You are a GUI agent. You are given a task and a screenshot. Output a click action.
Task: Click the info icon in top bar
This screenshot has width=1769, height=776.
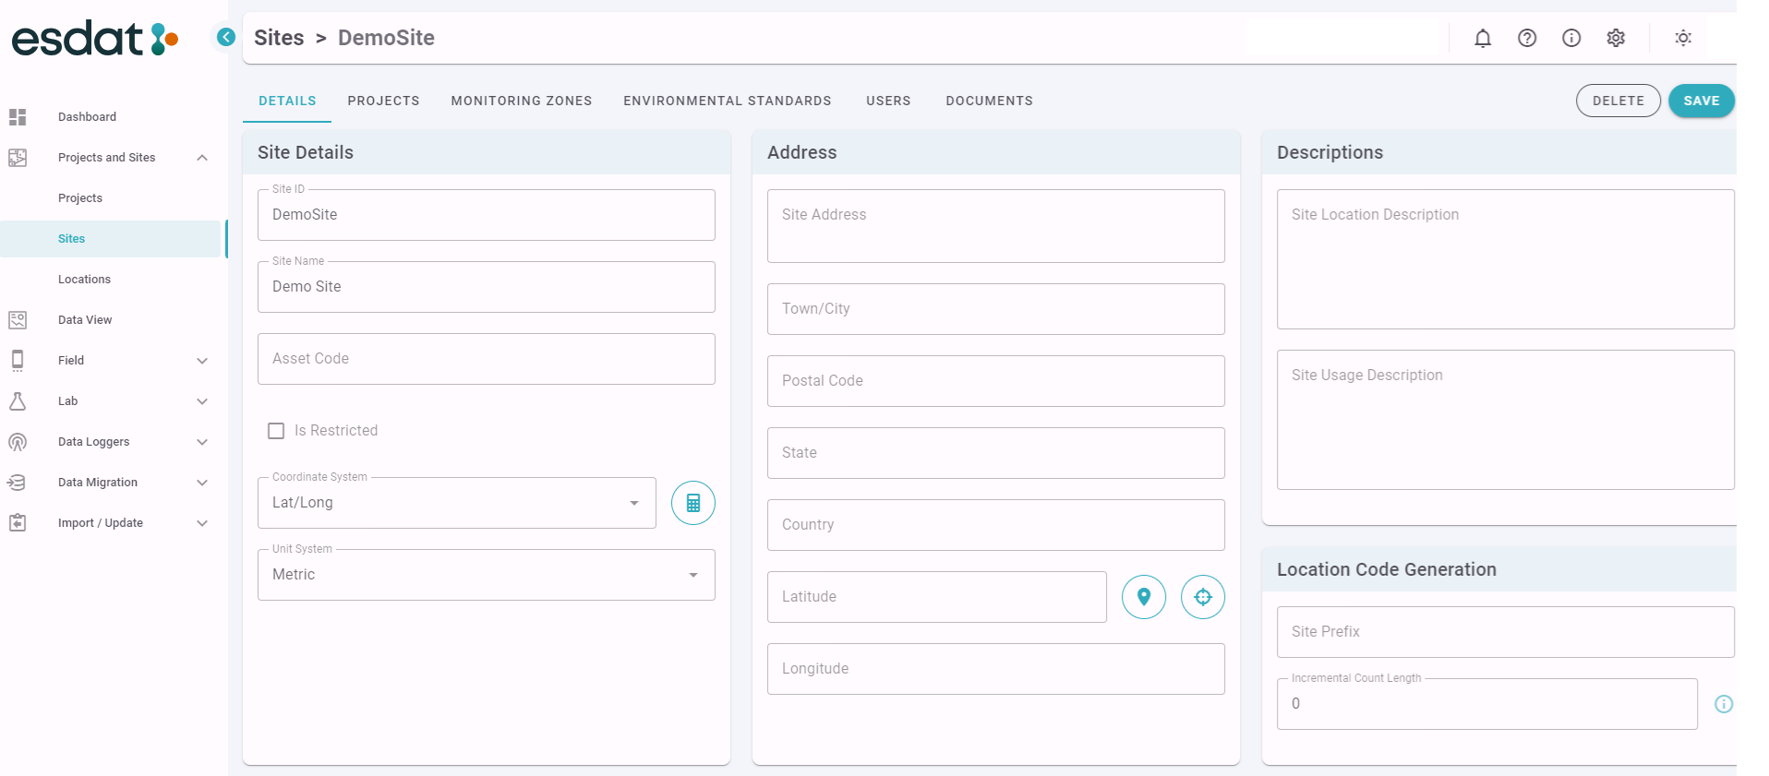point(1571,38)
